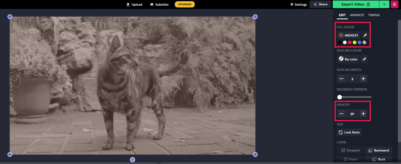
Task: Click the outline color eyedropper icon
Action: [364, 59]
